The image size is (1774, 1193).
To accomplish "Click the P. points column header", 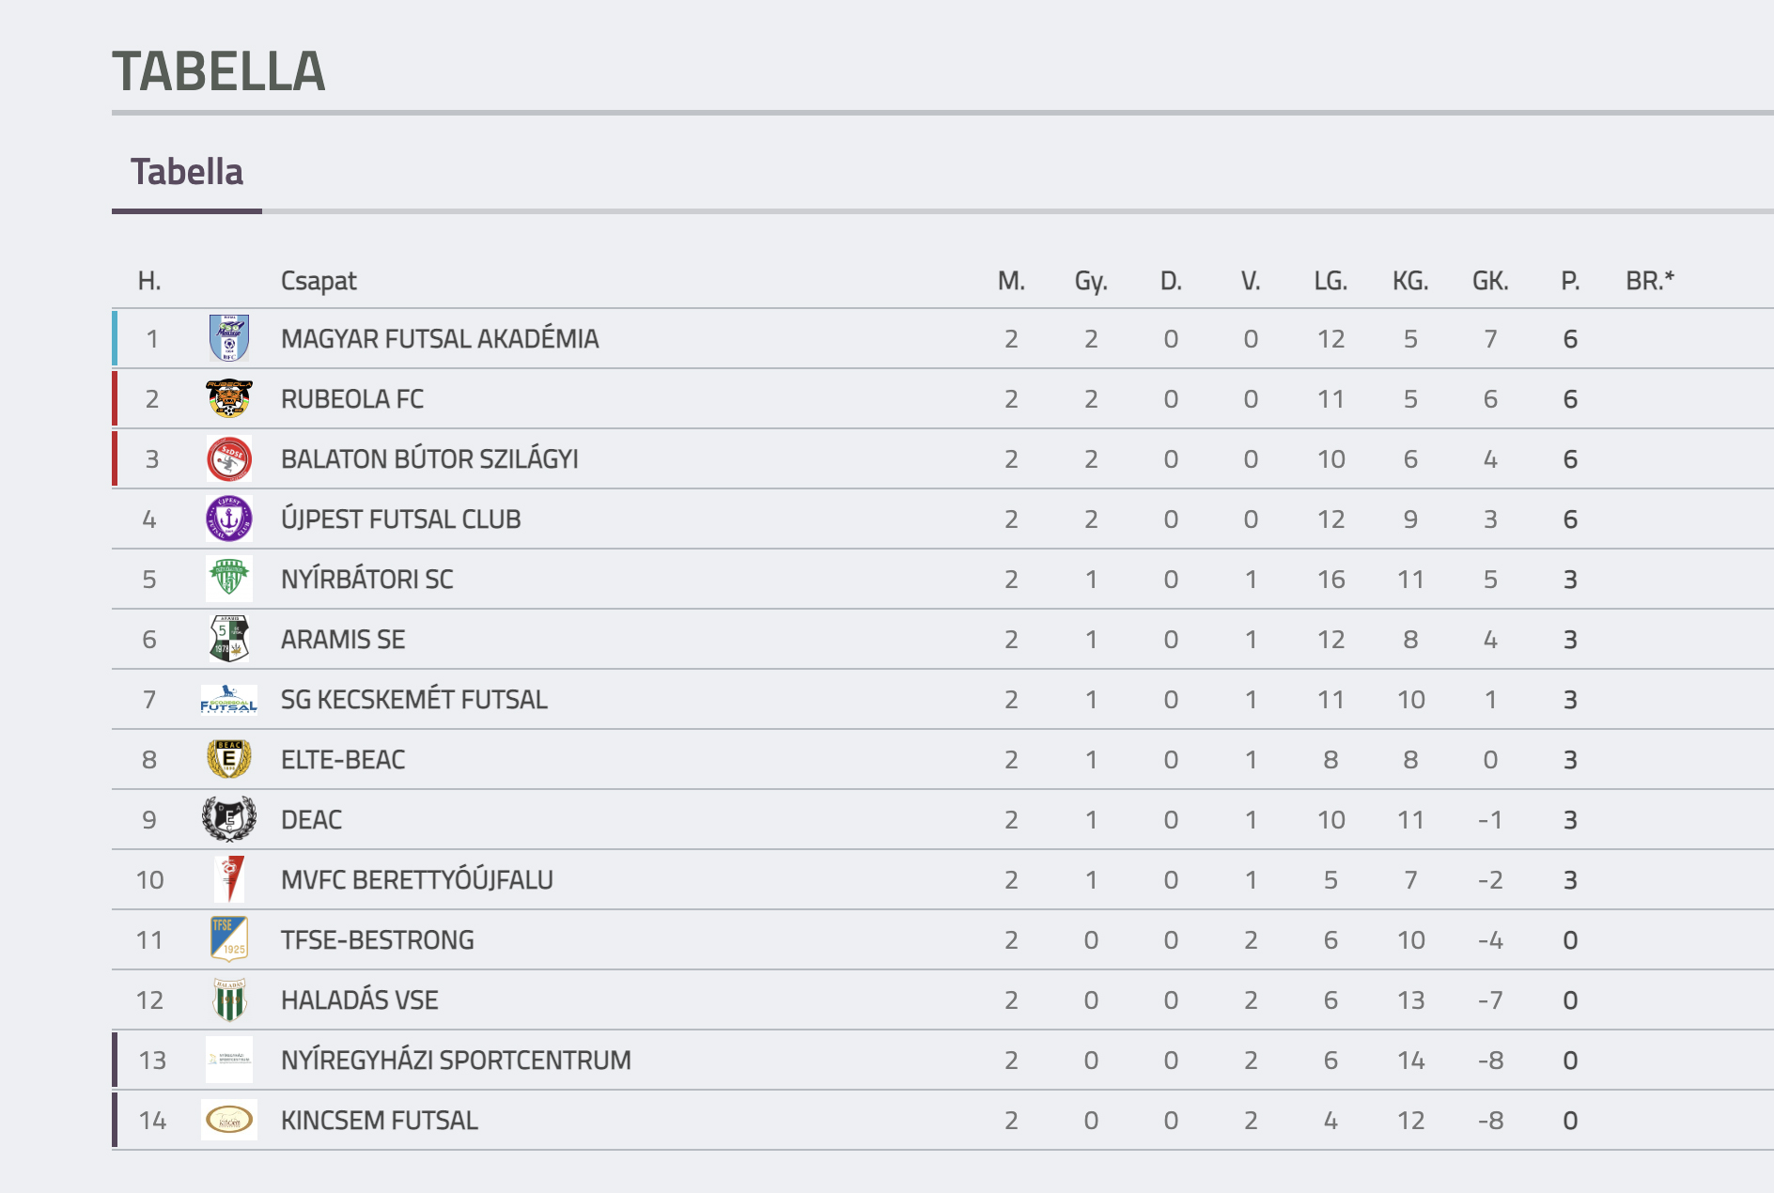I will coord(1570,281).
